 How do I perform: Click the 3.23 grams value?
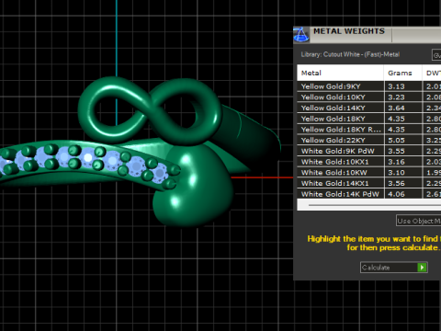[396, 97]
